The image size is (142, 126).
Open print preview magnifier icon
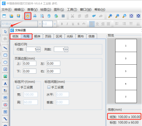(42, 16)
